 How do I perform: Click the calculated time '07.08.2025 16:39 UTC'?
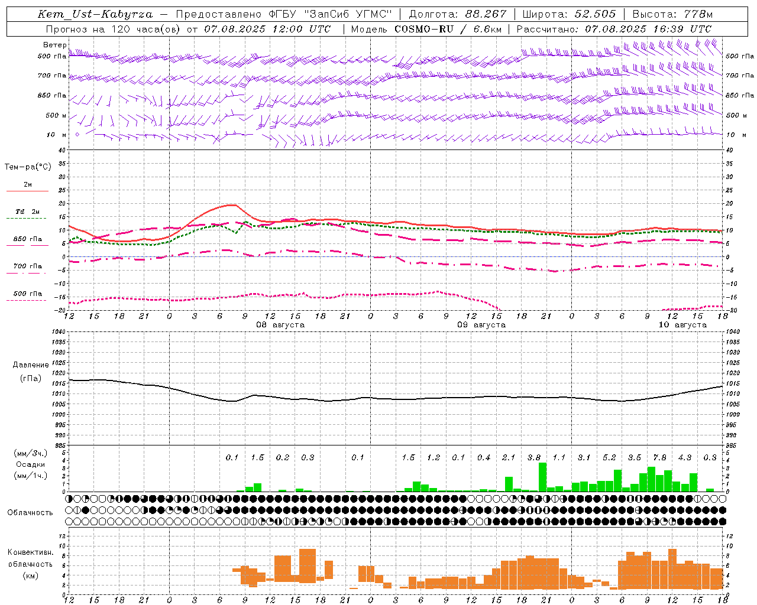tap(648, 29)
